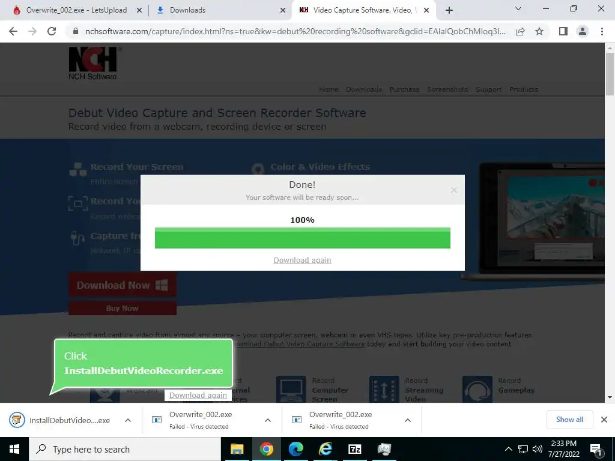Click the URL address bar
This screenshot has height=461, width=615.
295,31
